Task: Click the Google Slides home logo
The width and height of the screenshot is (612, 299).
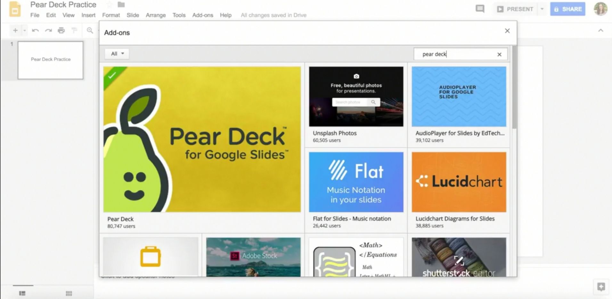Action: tap(15, 9)
